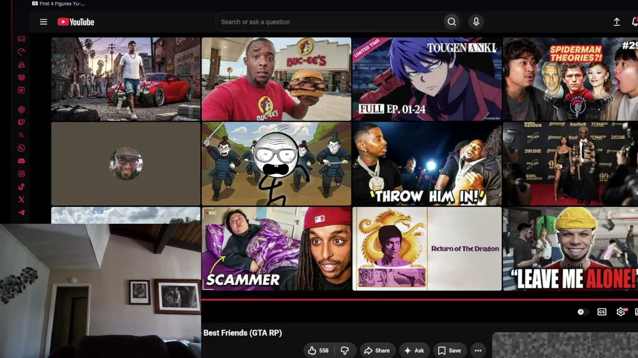Screen dimensions: 638x358
Task: Open TikTok from the sidebar
Action: click(21, 187)
